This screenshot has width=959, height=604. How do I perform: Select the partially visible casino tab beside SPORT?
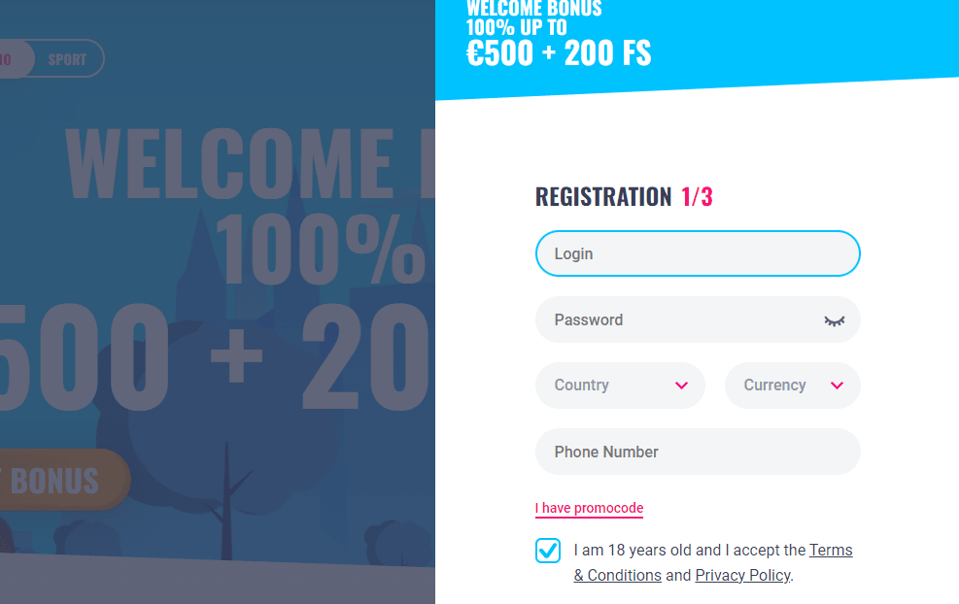[x=14, y=58]
